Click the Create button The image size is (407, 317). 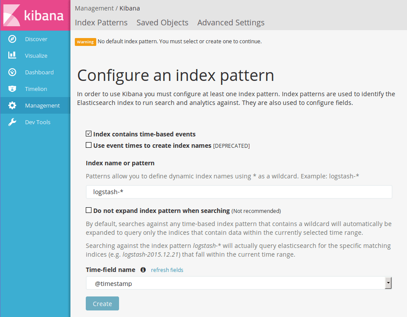pyautogui.click(x=102, y=303)
